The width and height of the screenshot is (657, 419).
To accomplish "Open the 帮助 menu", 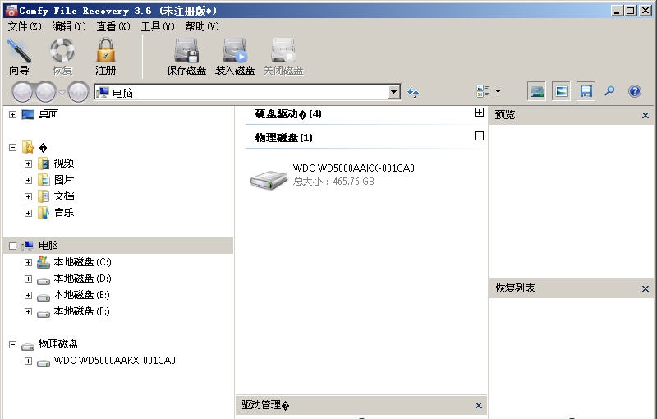I will click(202, 26).
